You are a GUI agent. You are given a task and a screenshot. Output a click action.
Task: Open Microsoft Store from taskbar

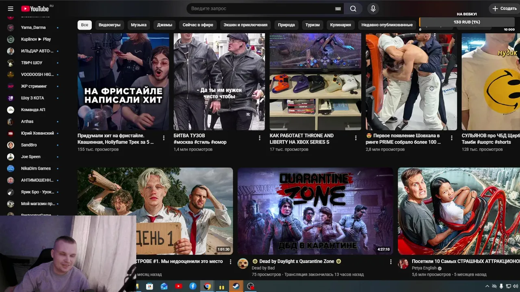pos(149,286)
